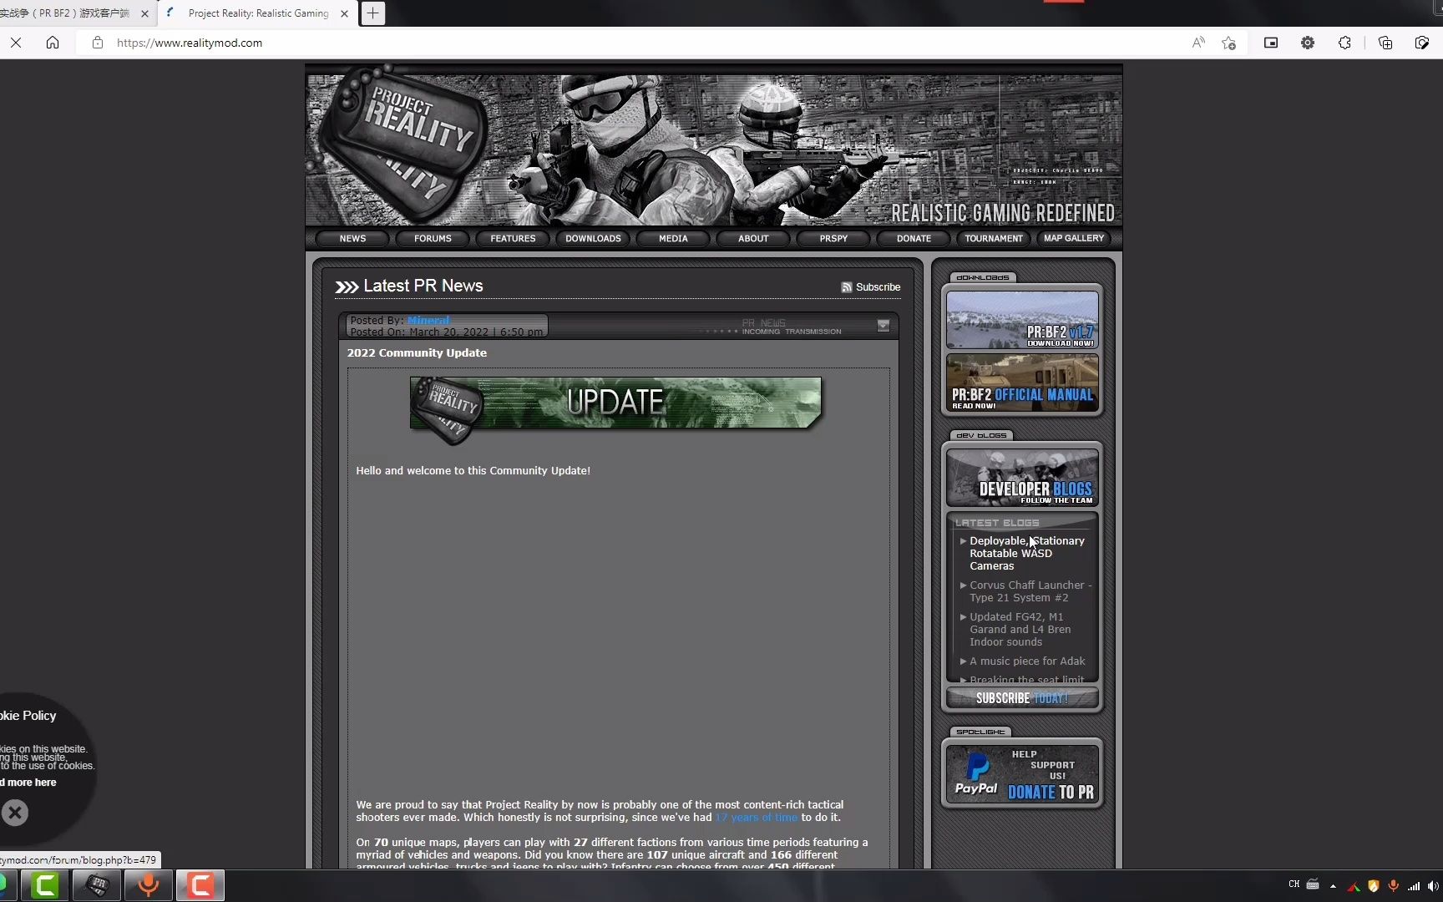Open browser extensions puzzle icon
The image size is (1443, 902).
[x=1344, y=43]
